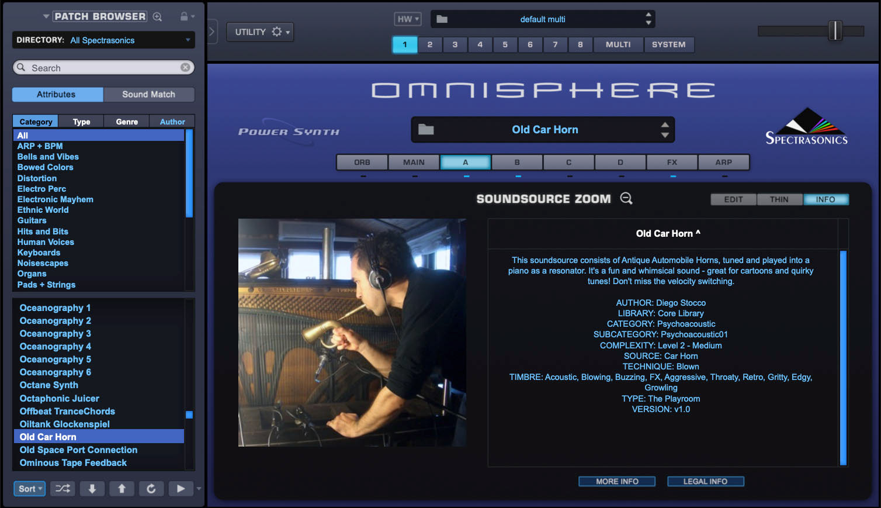
Task: Click the Old Car Horn soundsource photo
Action: 352,333
